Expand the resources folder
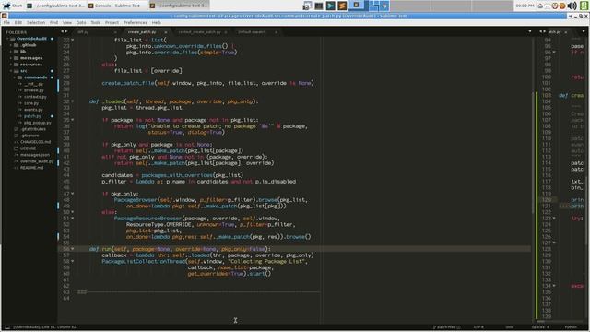This screenshot has width=590, height=332. [11, 65]
